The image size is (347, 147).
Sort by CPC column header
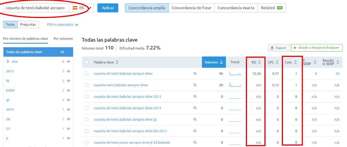tap(273, 62)
